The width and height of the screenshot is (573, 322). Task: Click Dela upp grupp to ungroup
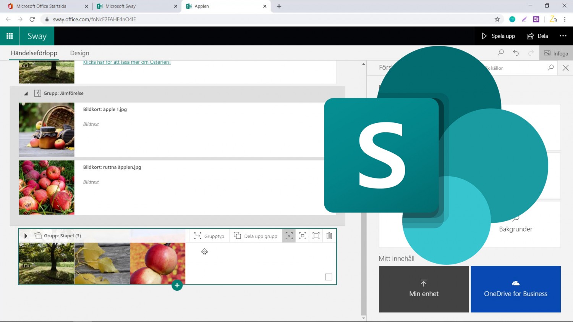[256, 236]
